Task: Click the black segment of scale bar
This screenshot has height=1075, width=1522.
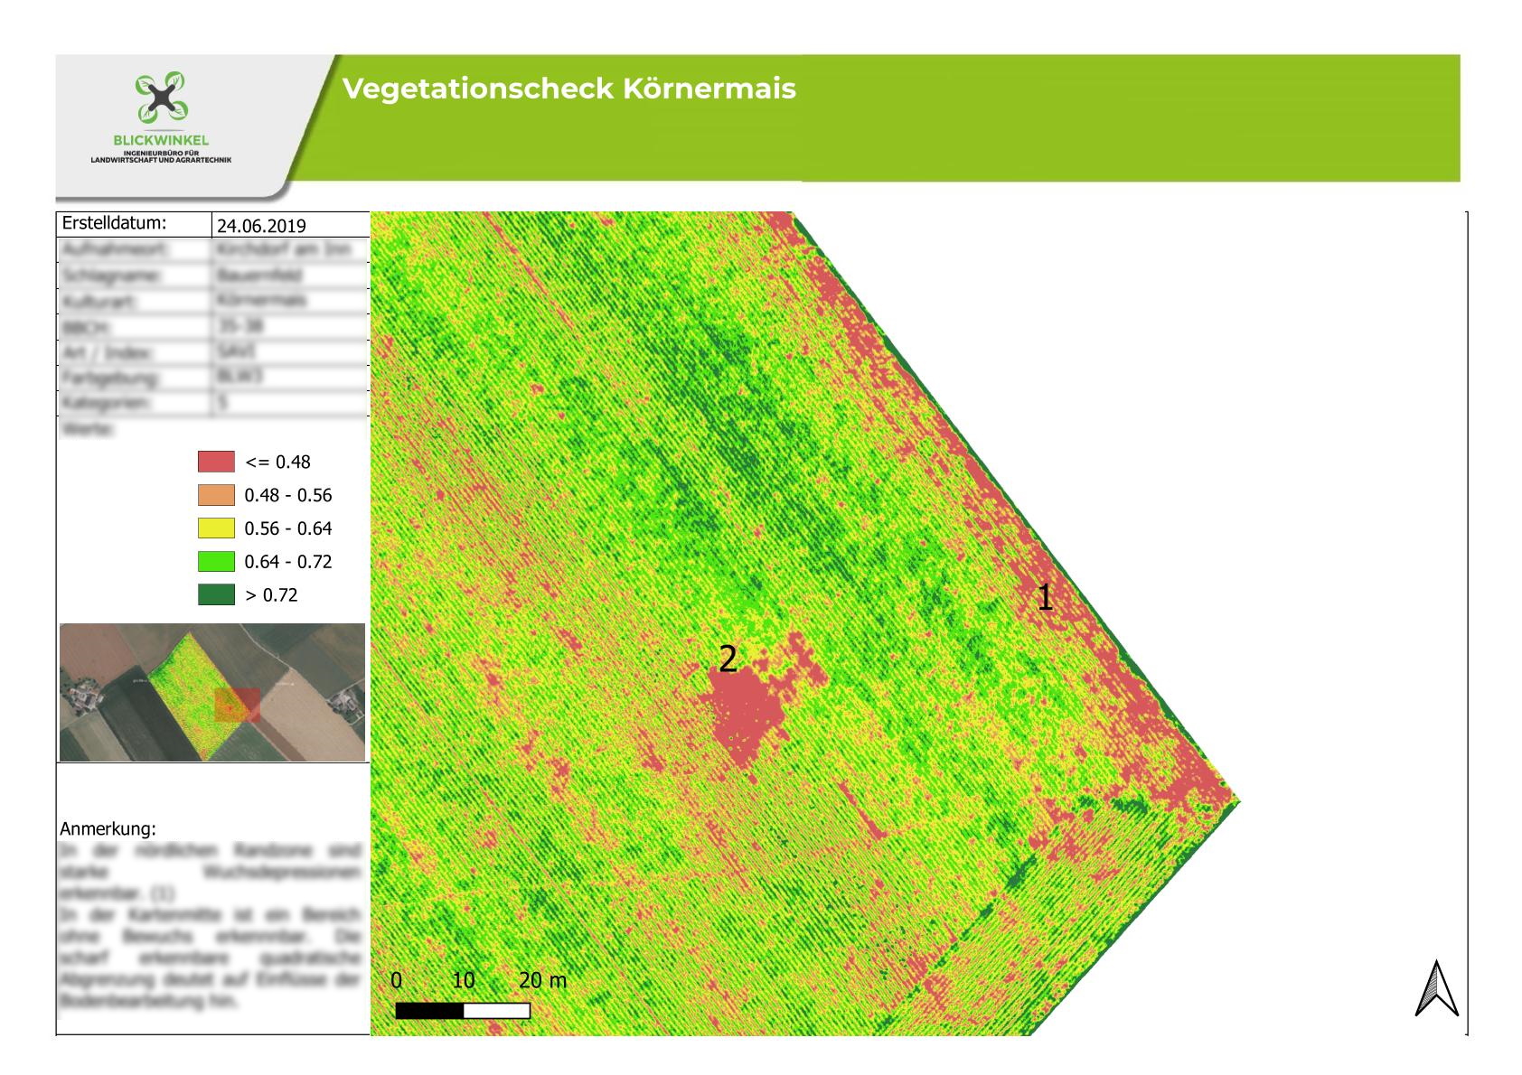Action: point(429,1011)
